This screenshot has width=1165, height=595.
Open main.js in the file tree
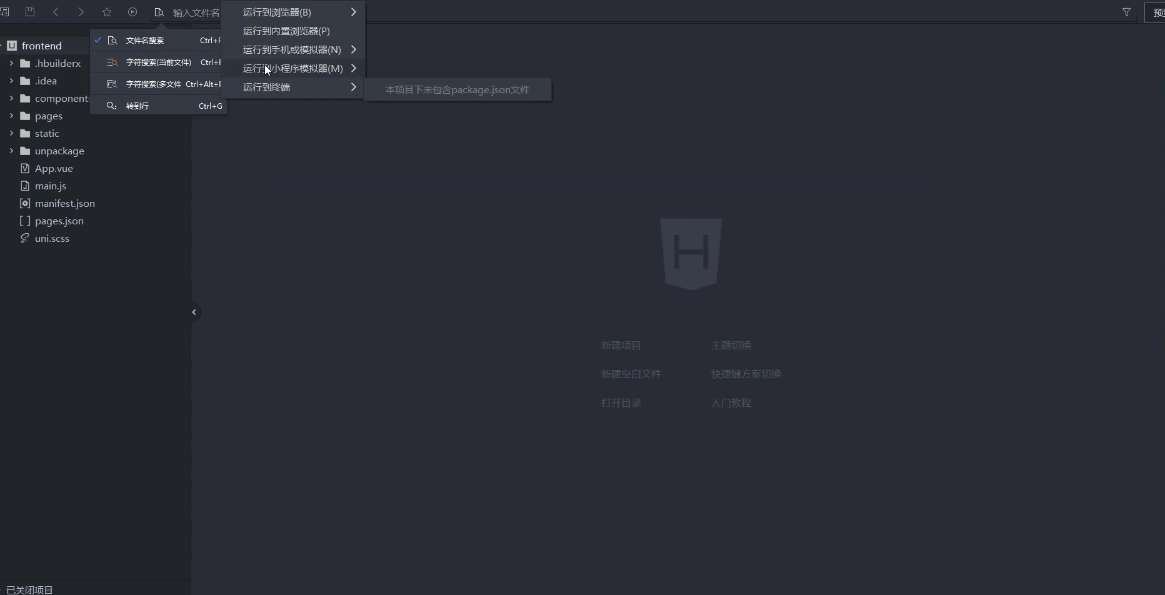[x=51, y=186]
